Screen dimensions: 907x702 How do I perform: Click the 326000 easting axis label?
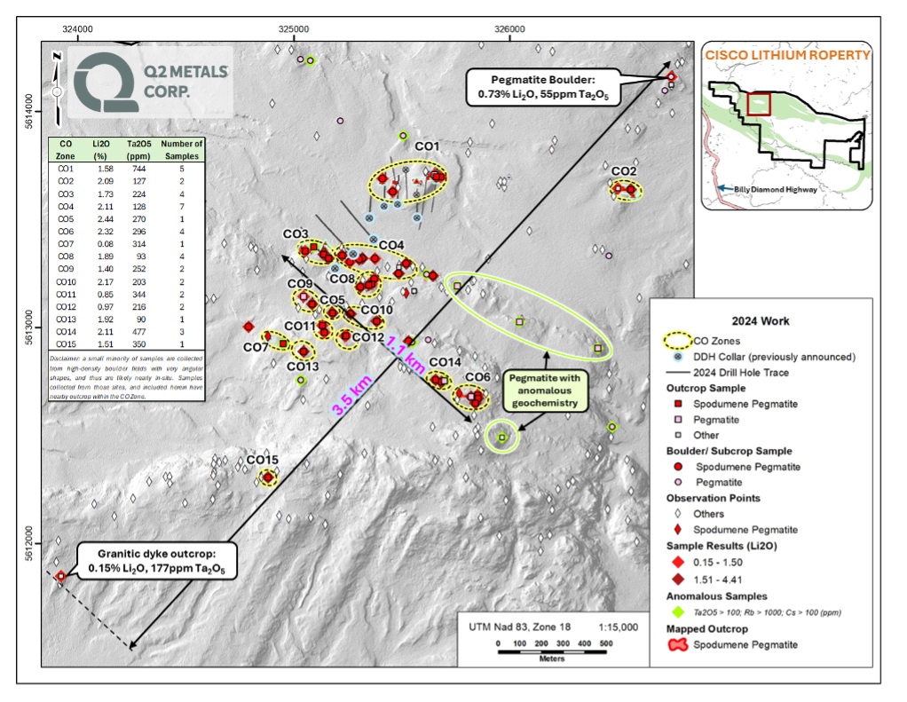click(509, 29)
